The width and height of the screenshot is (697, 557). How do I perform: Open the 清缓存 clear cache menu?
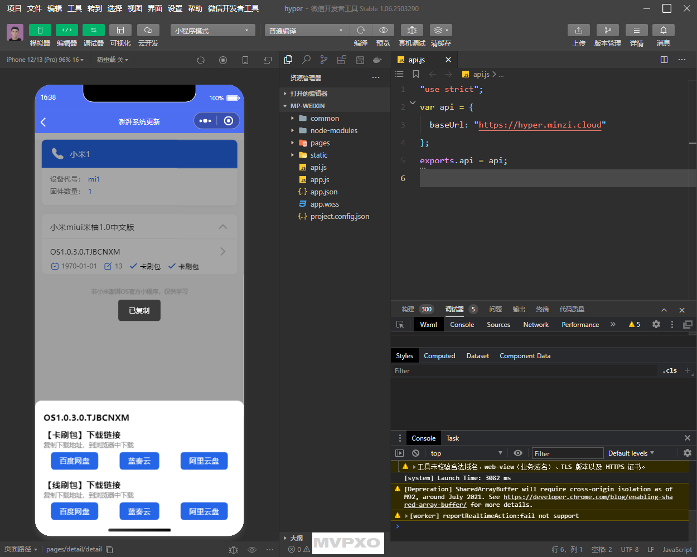pyautogui.click(x=441, y=30)
